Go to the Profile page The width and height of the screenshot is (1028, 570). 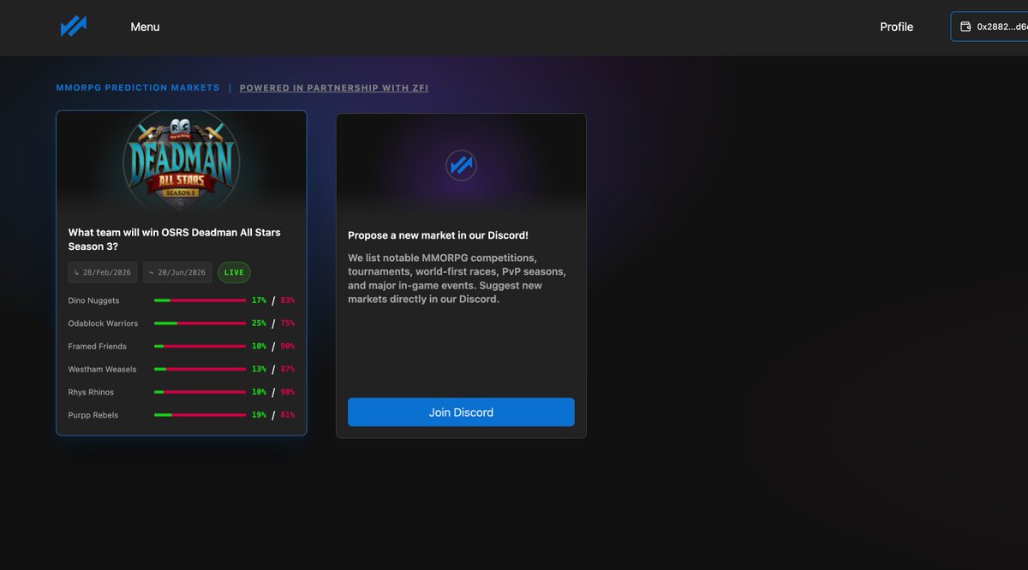896,27
